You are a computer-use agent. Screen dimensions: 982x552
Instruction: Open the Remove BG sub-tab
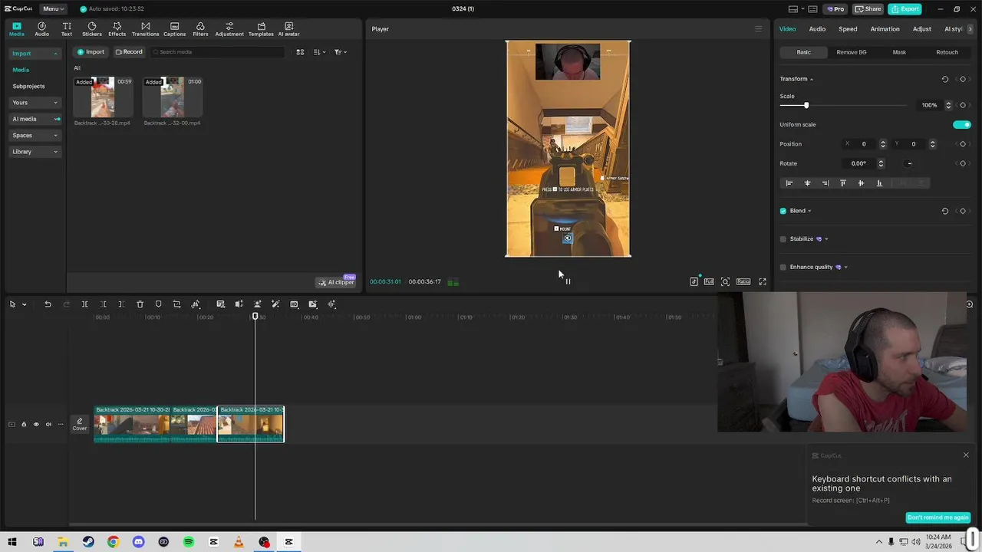point(852,52)
